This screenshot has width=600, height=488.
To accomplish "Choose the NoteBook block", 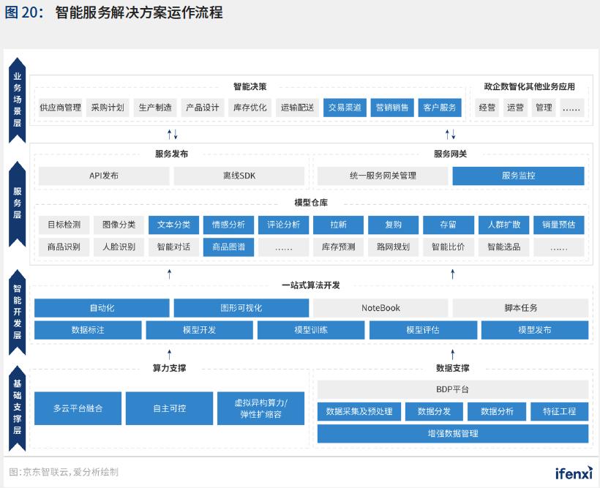I will (380, 308).
